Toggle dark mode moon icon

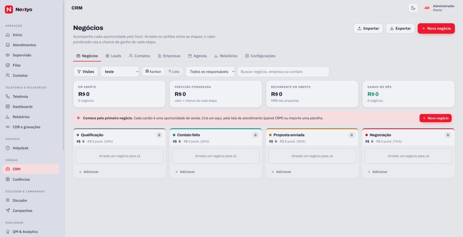coord(413,8)
